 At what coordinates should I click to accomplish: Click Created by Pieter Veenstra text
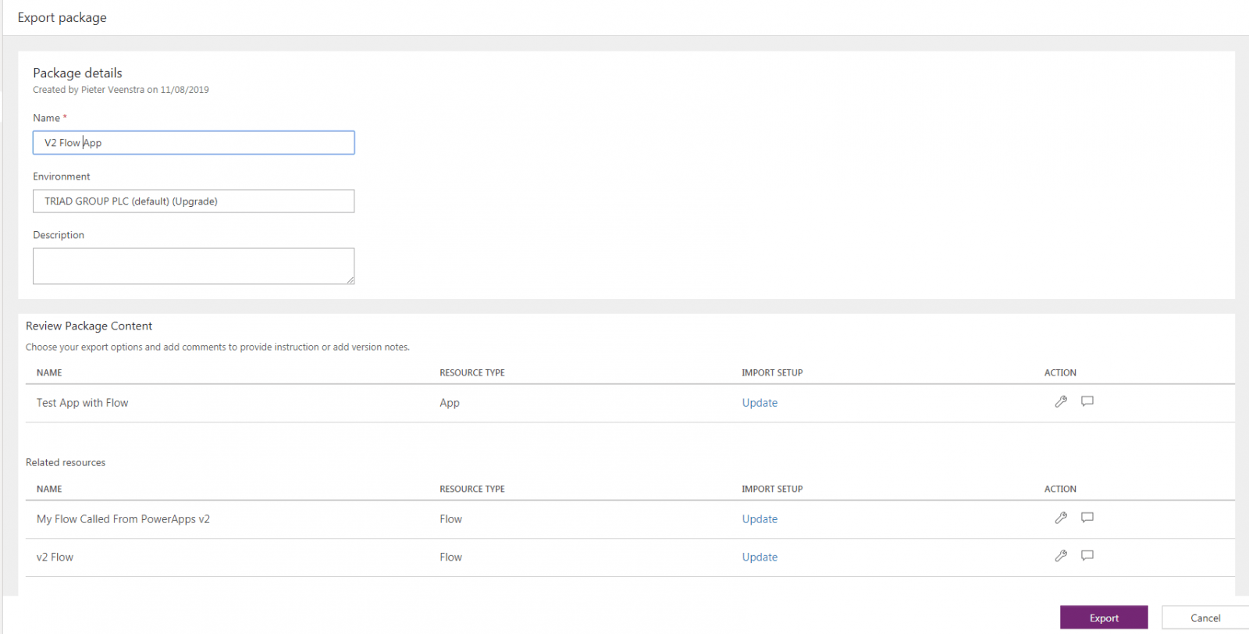click(x=121, y=90)
